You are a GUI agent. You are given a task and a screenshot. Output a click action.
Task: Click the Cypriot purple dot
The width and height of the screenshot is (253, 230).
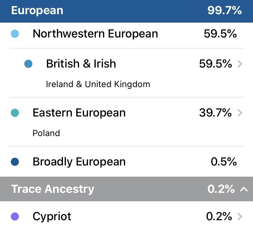(x=15, y=216)
